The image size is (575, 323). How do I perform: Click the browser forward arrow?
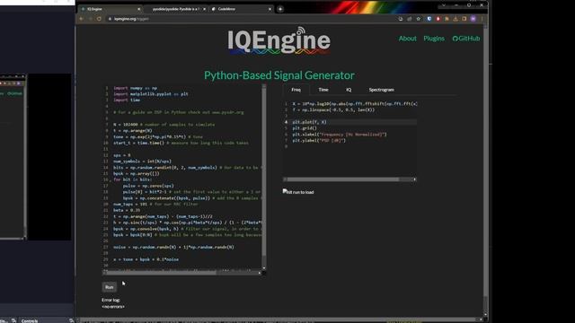click(90, 19)
